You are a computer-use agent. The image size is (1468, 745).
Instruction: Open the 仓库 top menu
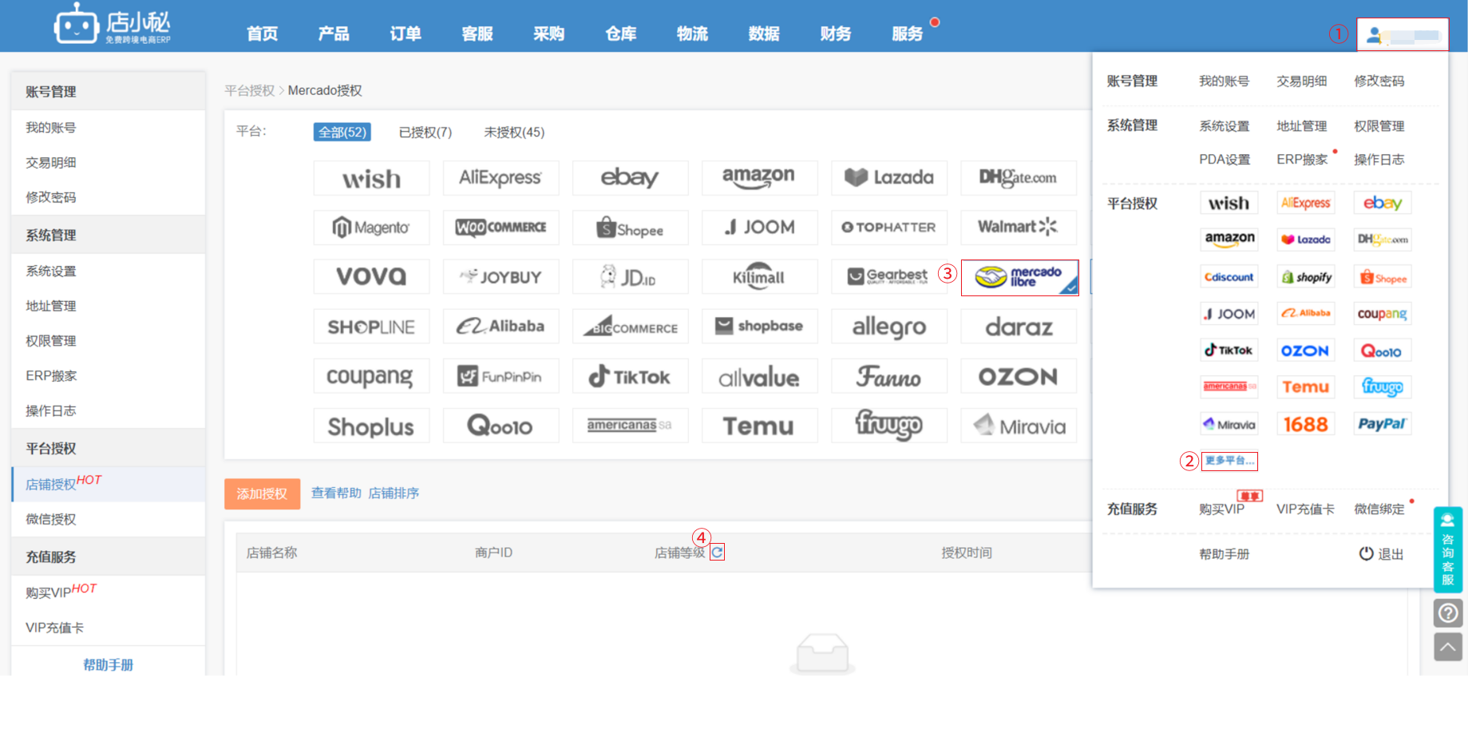point(621,34)
